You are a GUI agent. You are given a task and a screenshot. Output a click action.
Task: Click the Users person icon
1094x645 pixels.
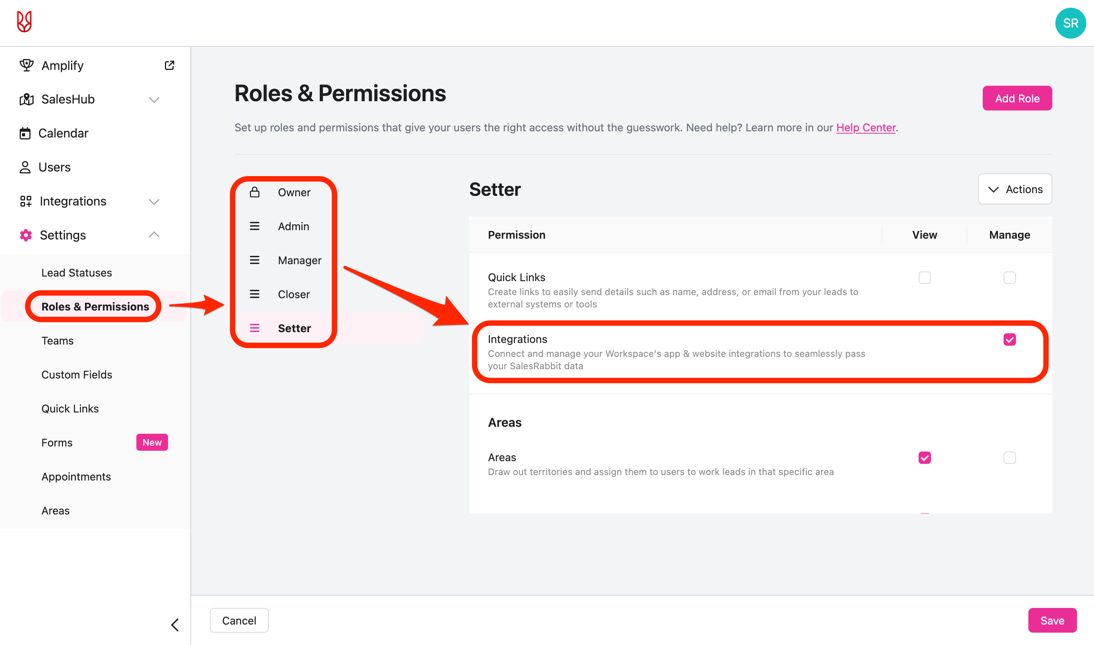[25, 167]
